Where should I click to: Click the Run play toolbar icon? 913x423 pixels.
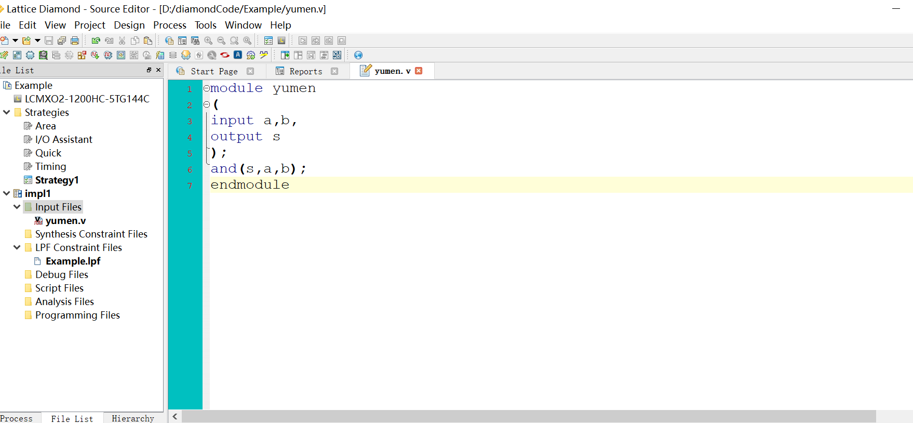coord(303,41)
